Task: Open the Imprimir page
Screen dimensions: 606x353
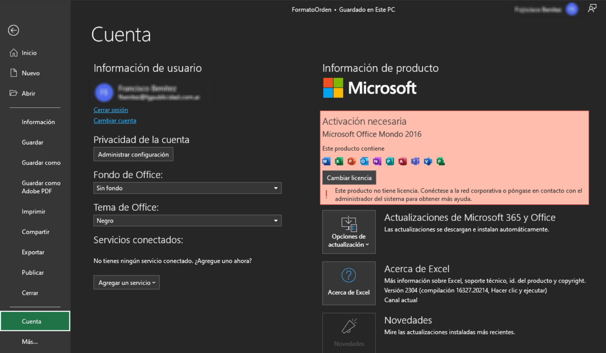Action: point(33,212)
